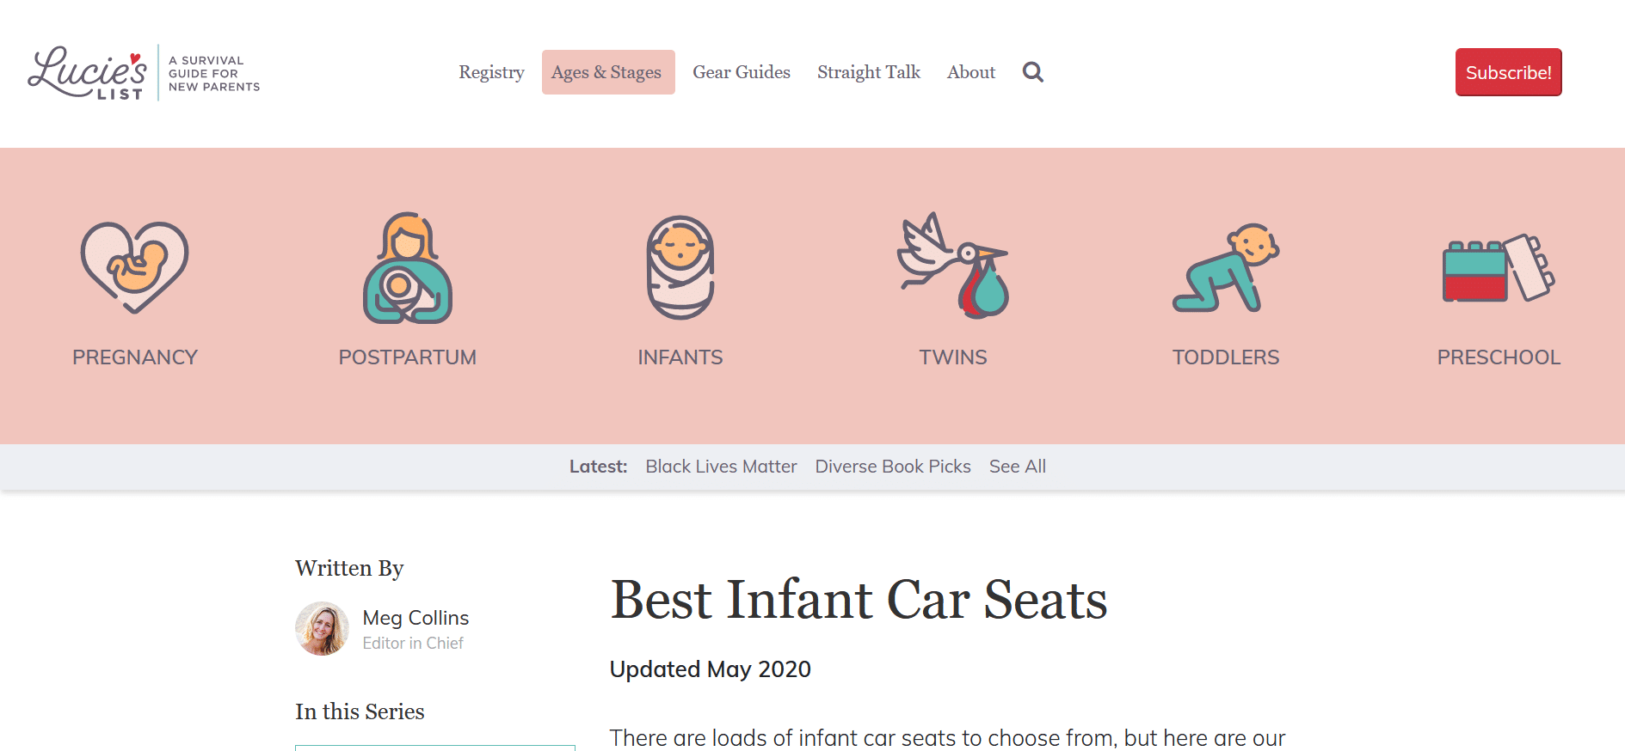Open the Black Lives Matter link
Viewport: 1625px width, 751px height.
tap(721, 467)
